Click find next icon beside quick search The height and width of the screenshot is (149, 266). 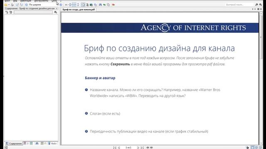click(261, 5)
